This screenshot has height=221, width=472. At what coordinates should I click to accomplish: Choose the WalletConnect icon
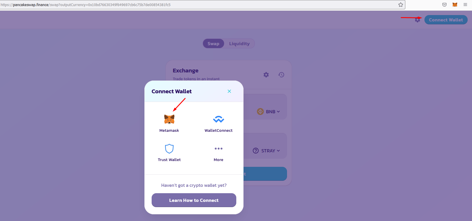coord(219,119)
